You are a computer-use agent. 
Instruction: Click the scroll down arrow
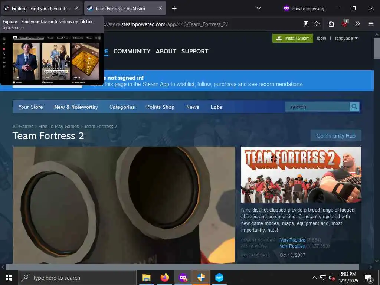[x=377, y=261]
